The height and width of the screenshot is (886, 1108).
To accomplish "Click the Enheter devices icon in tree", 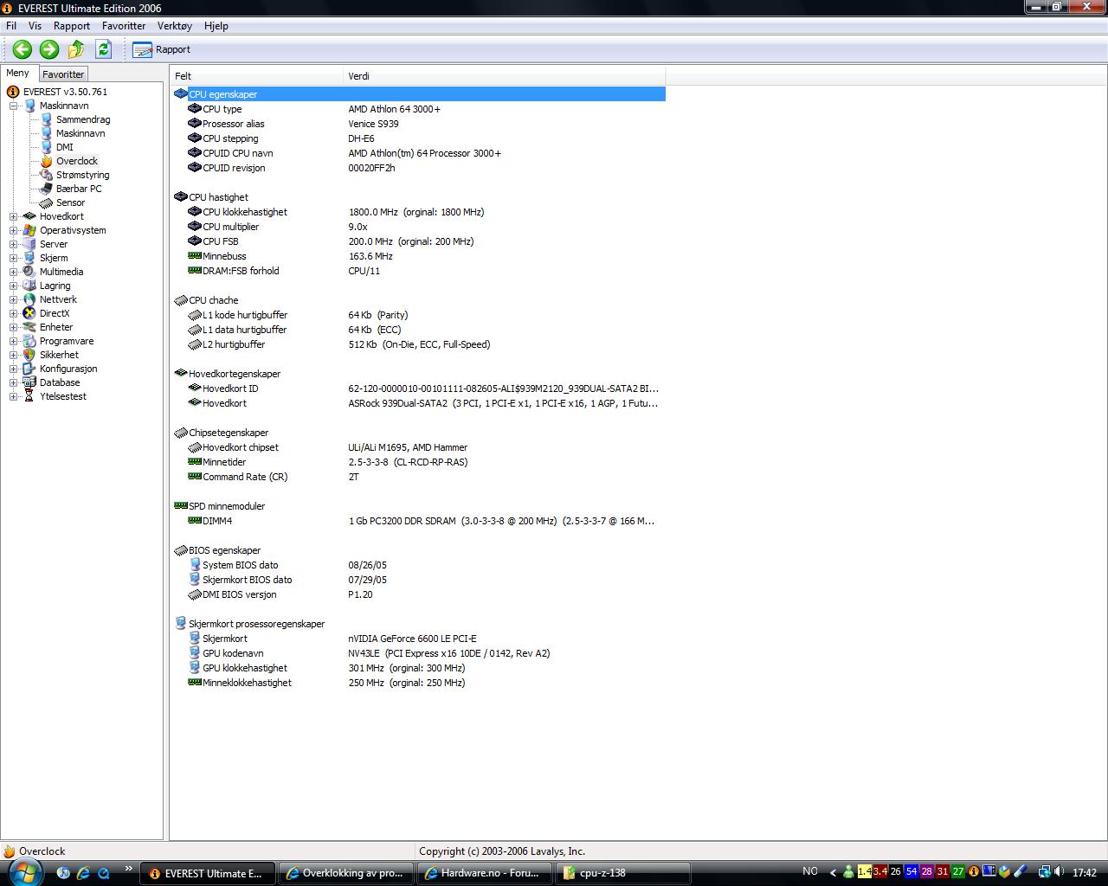I will click(x=29, y=327).
